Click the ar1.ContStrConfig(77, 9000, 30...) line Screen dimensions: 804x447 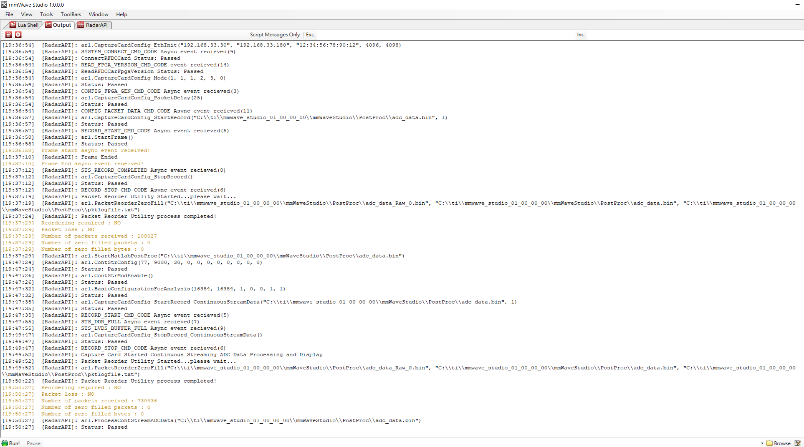(132, 263)
